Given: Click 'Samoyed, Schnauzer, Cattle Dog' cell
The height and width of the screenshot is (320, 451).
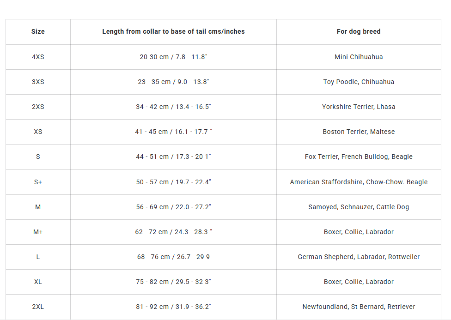Looking at the screenshot, I should 359,207.
